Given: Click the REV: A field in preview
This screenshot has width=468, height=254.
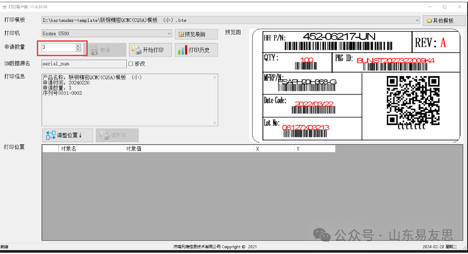Looking at the screenshot, I should click(430, 43).
